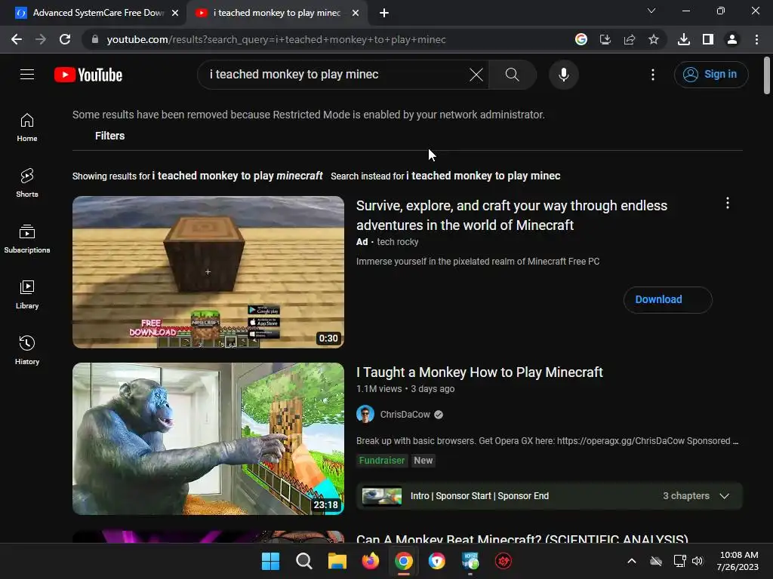Image resolution: width=773 pixels, height=579 pixels.
Task: Close the YouTube tab
Action: (x=356, y=14)
